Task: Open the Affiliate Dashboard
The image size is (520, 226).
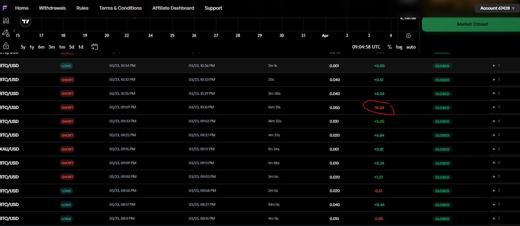Action: 173,8
